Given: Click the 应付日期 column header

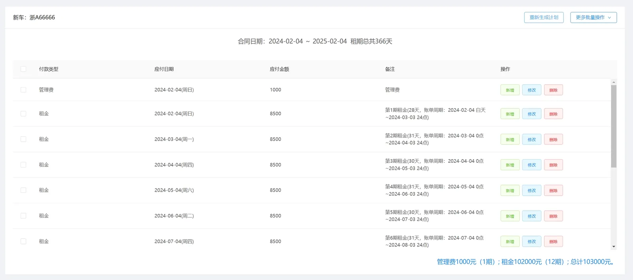Looking at the screenshot, I should [x=164, y=69].
